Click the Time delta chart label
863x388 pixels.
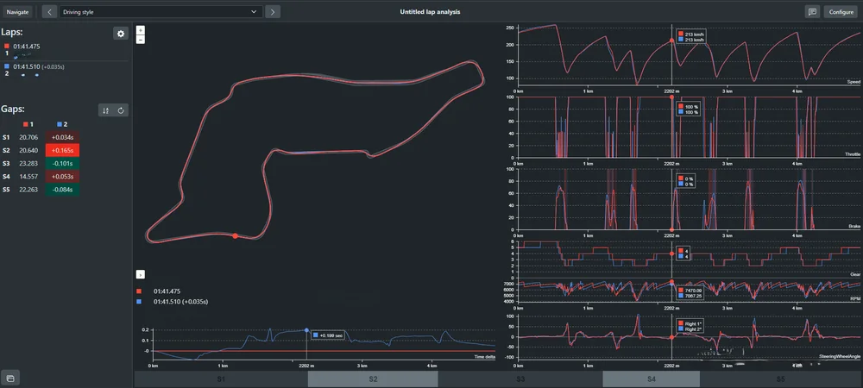coord(485,357)
